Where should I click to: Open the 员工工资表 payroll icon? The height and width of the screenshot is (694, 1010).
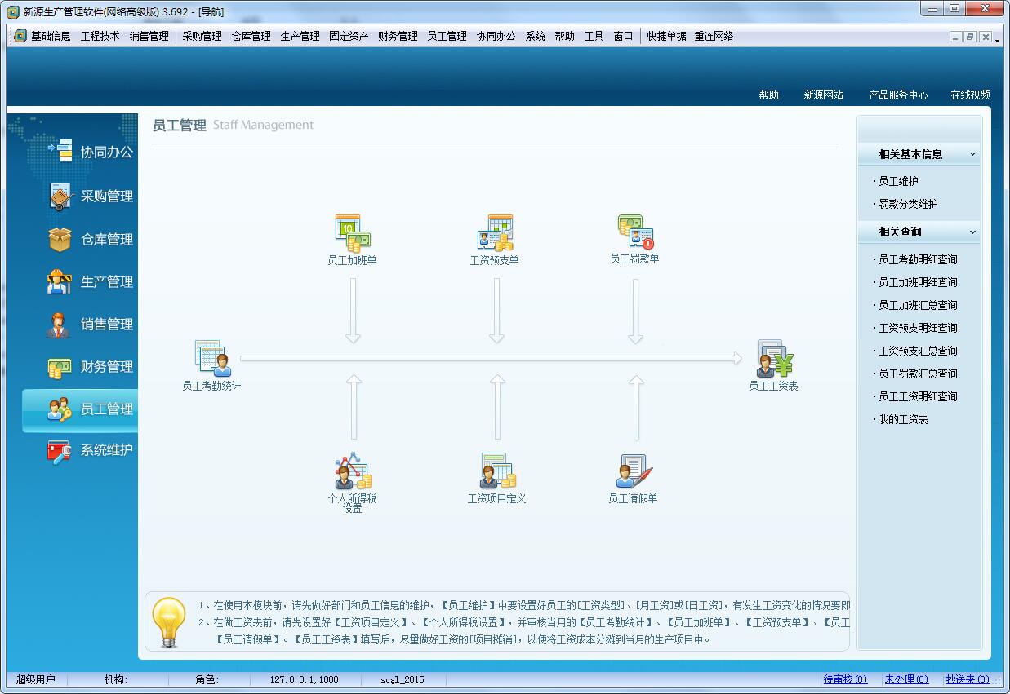point(773,359)
